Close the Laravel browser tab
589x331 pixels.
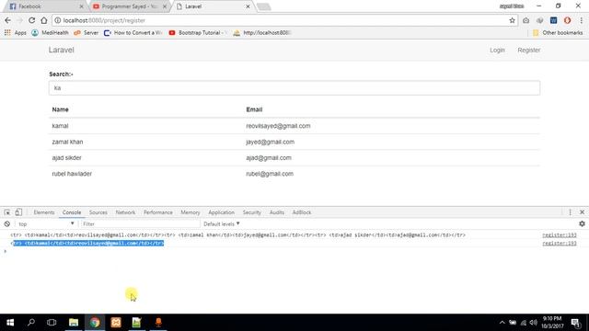pyautogui.click(x=248, y=6)
